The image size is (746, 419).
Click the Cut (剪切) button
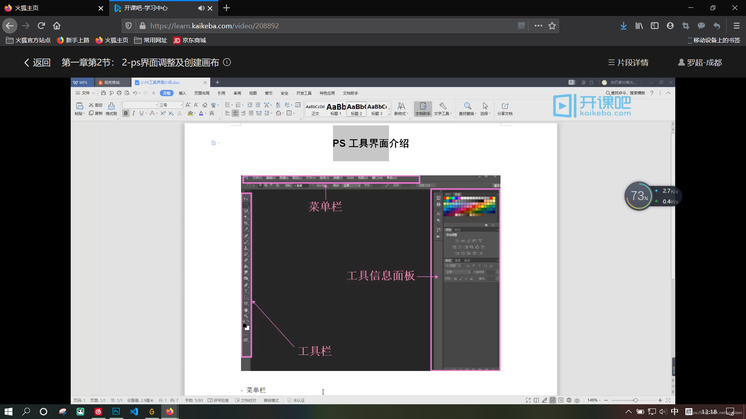[96, 105]
